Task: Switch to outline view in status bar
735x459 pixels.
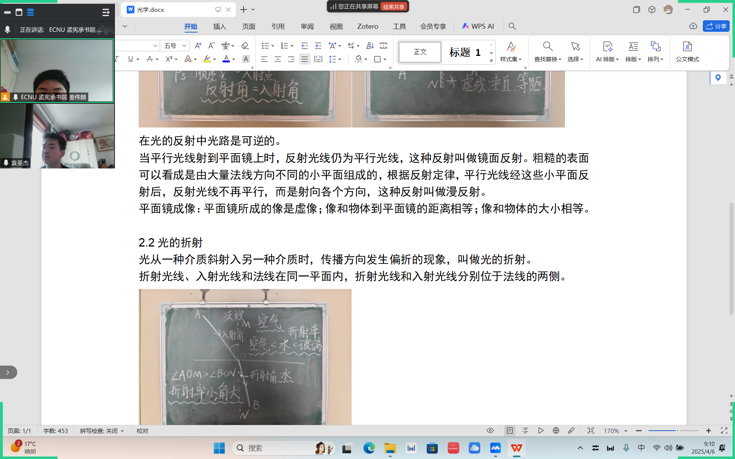Action: [x=525, y=431]
